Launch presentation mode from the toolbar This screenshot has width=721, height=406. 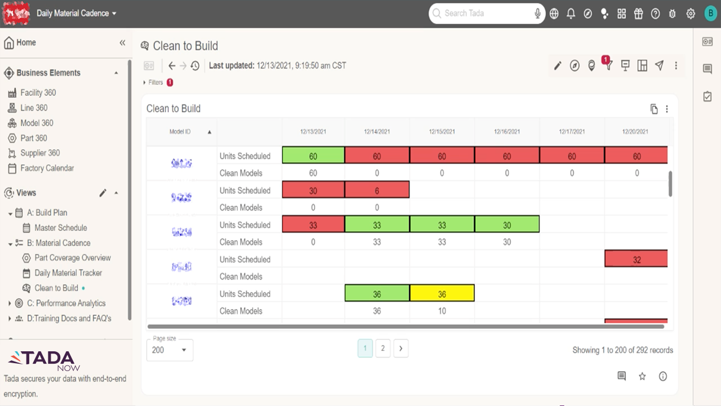tap(625, 65)
